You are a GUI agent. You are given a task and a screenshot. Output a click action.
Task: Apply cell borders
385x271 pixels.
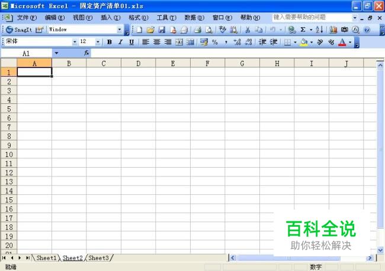coord(287,42)
